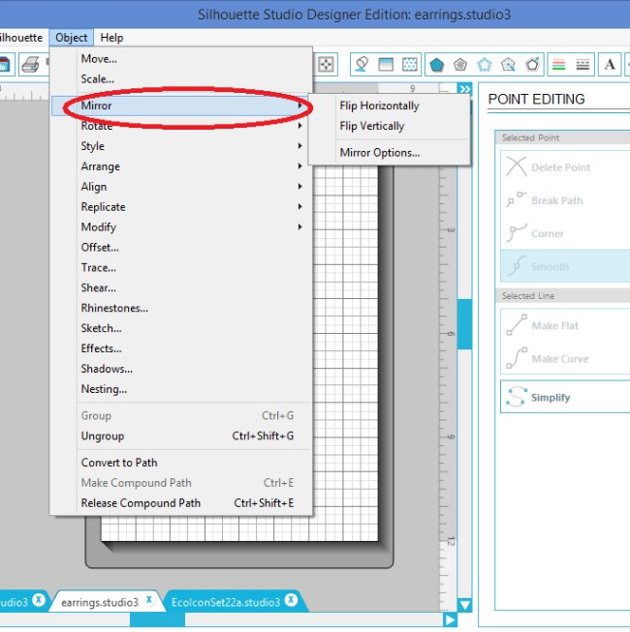The height and width of the screenshot is (632, 630).
Task: Collapse panel using double chevron arrows
Action: click(464, 89)
